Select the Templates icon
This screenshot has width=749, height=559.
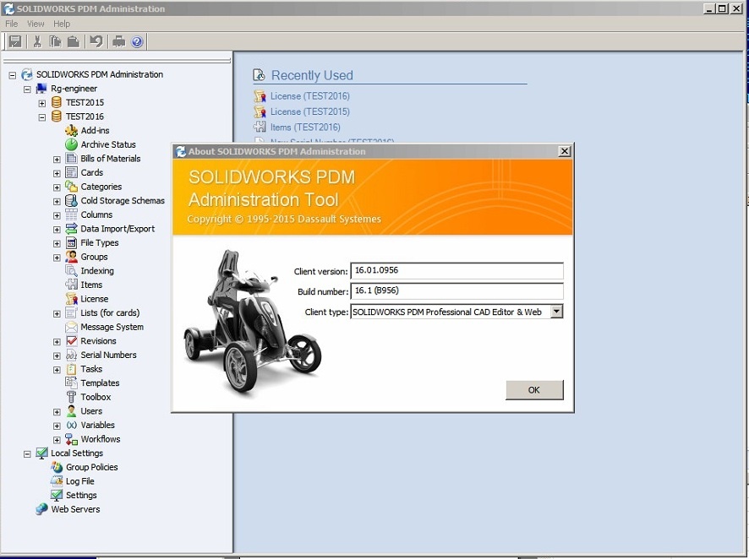[71, 383]
